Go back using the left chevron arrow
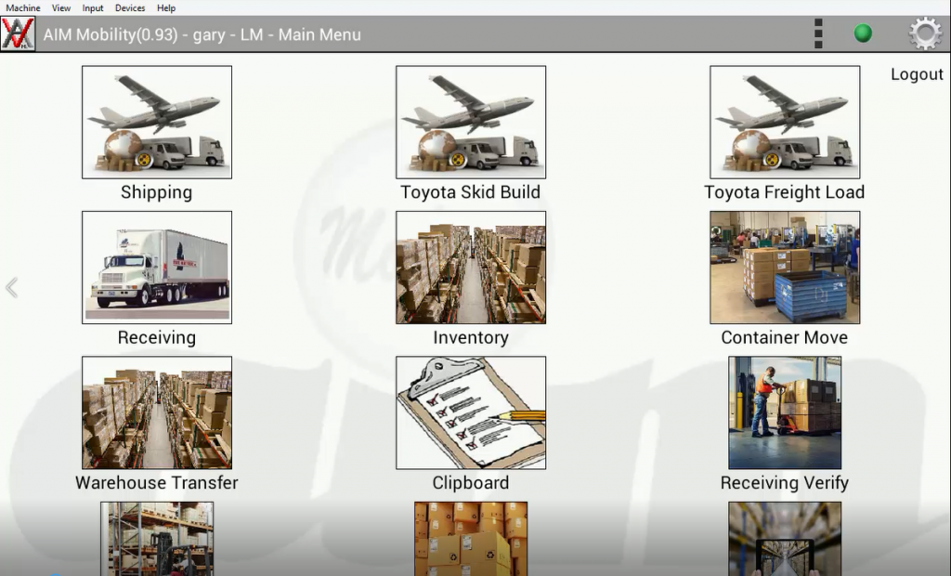This screenshot has height=576, width=951. point(11,287)
